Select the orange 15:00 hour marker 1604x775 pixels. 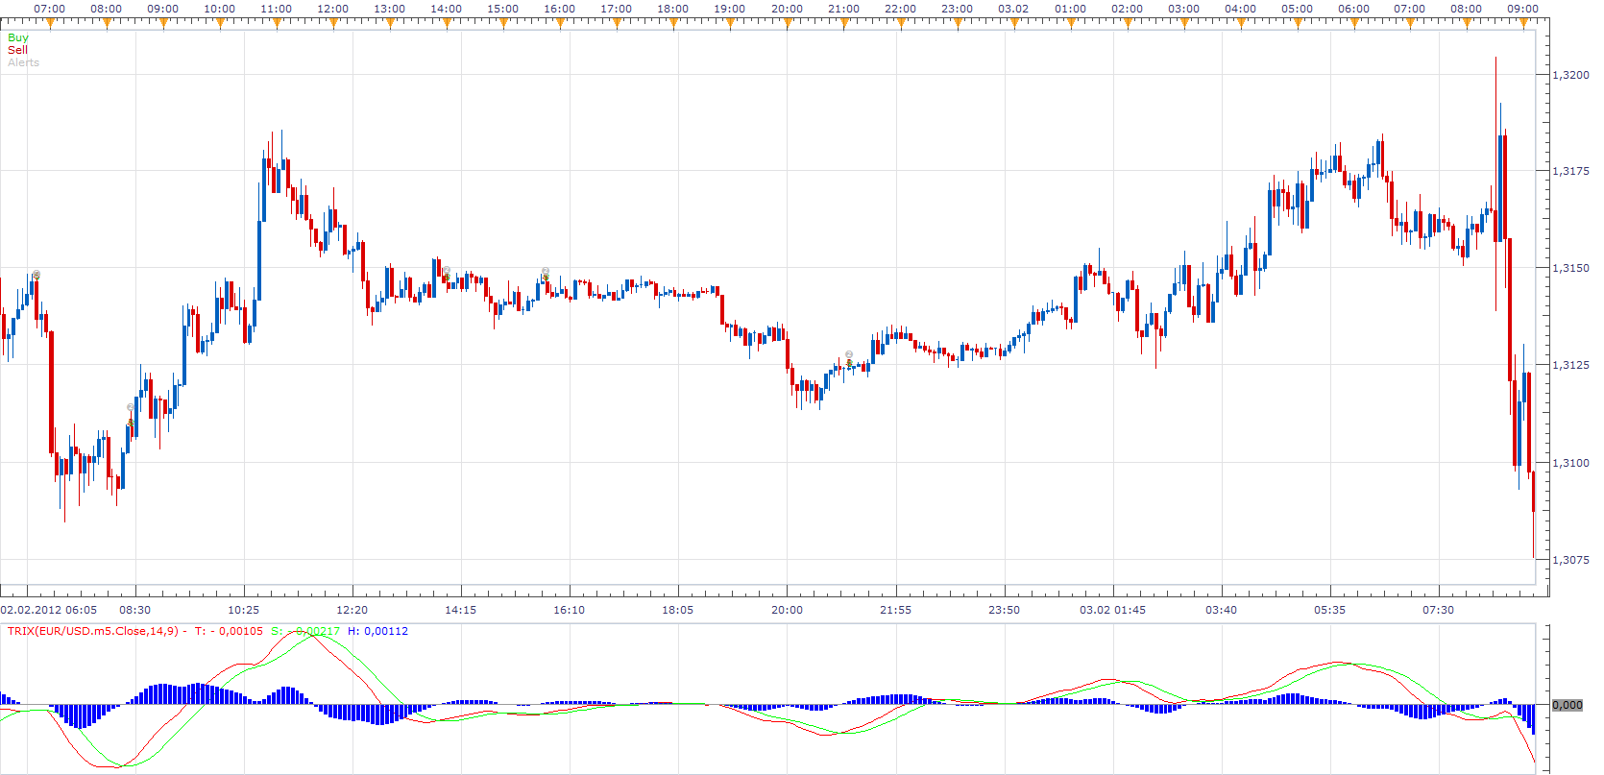[x=503, y=22]
